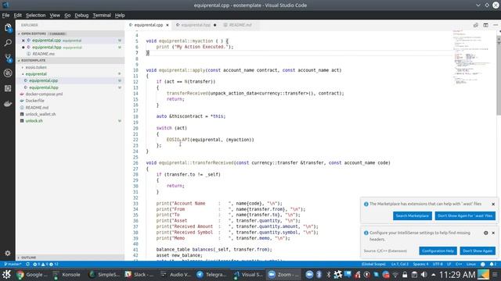This screenshot has height=281, width=501.
Task: Click the Search Marketplace button
Action: click(x=413, y=215)
